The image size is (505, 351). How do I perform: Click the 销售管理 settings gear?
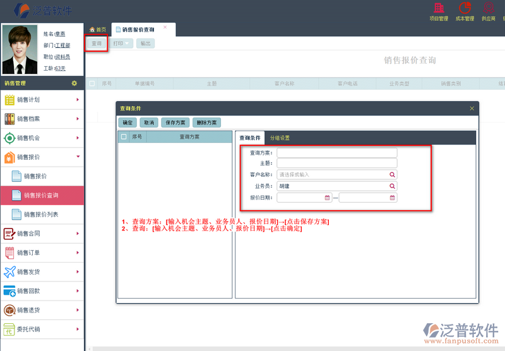74,83
